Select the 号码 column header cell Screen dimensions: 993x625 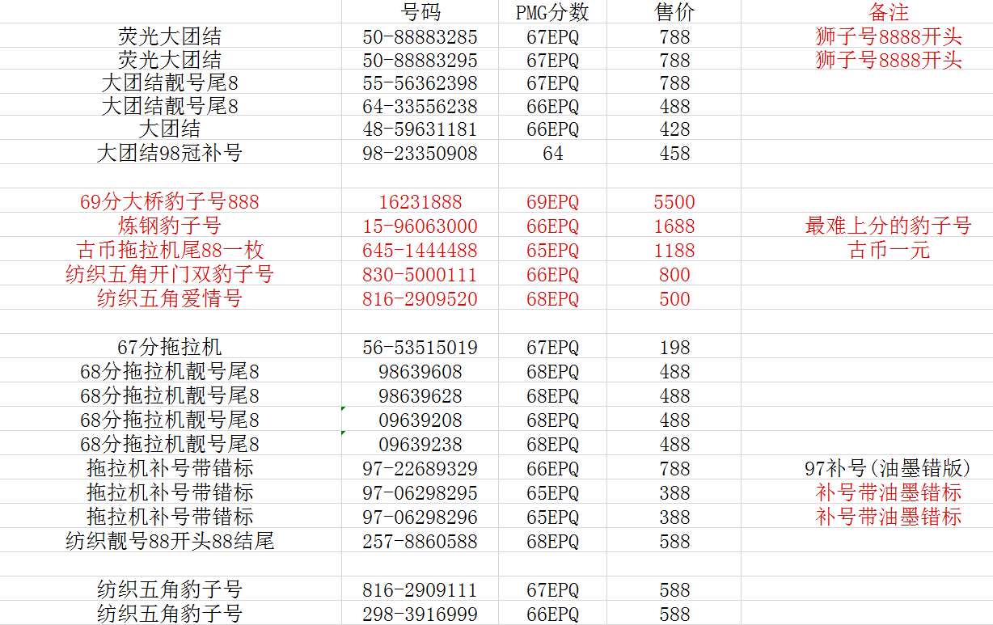pos(420,12)
